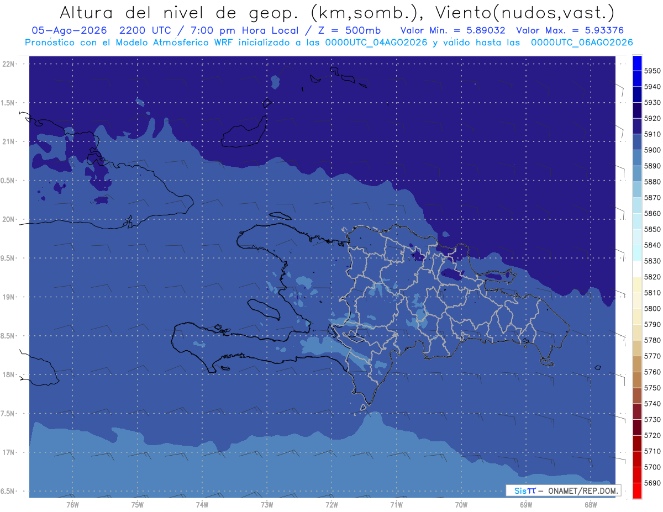Click the 73W longitude axis label
663x512 pixels.
pos(267,504)
